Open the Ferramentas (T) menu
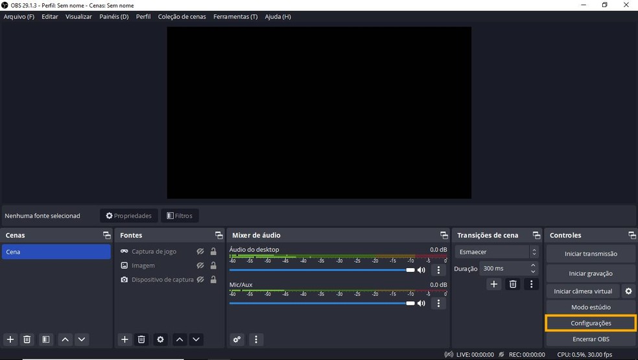Viewport: 638px width, 360px height. point(235,17)
